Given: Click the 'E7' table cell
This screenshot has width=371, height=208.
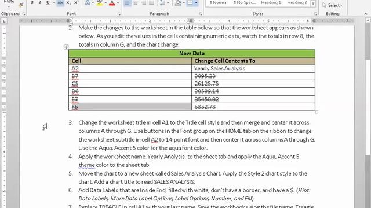Looking at the screenshot, I should pyautogui.click(x=130, y=99).
